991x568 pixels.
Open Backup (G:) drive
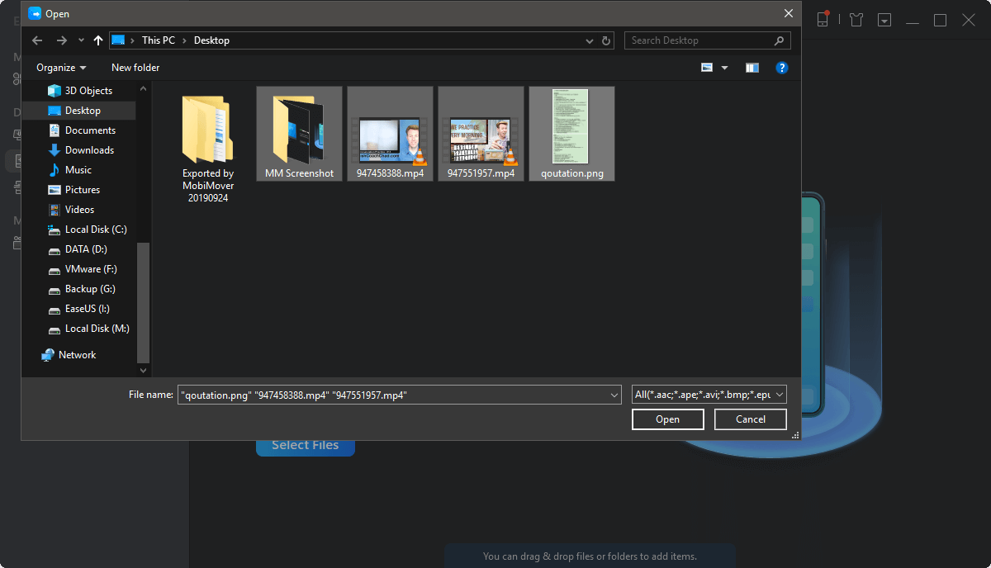click(81, 289)
